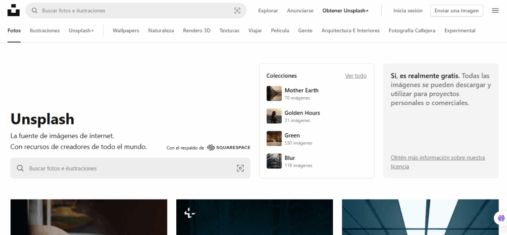
Task: Click the Squarespace logo
Action: click(x=229, y=148)
